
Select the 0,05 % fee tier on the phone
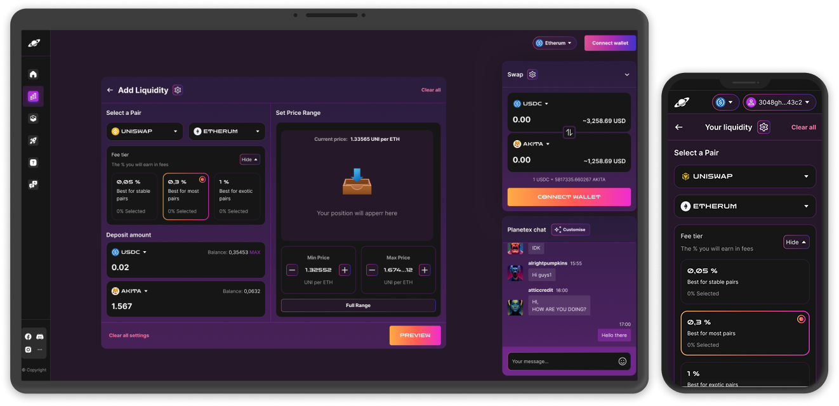[x=745, y=282]
